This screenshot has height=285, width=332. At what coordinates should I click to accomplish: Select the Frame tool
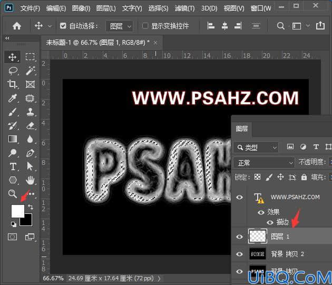tap(30, 84)
